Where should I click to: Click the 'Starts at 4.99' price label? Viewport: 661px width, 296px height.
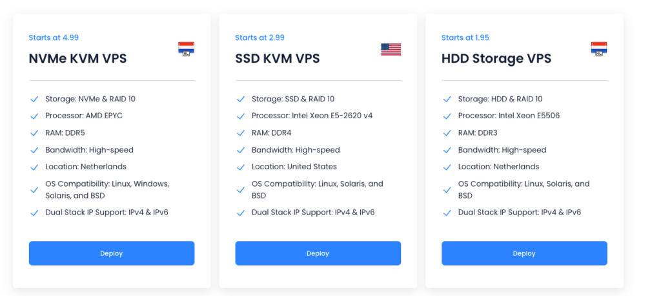point(54,37)
